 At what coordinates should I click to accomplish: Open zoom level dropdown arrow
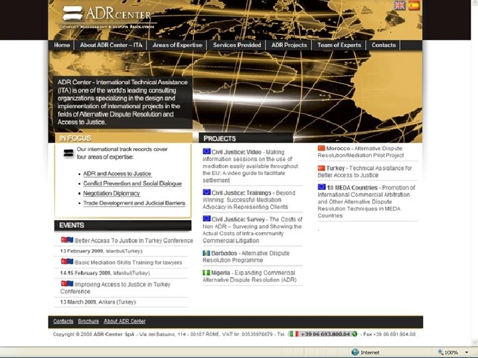(467, 352)
